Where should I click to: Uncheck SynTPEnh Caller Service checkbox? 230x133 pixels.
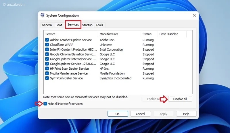[47, 78]
